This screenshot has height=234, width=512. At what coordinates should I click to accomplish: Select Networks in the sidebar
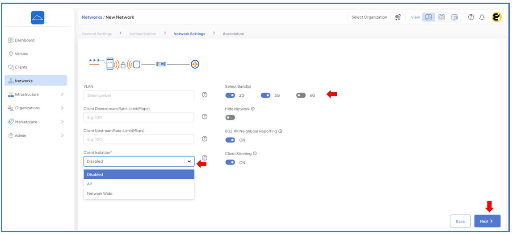[x=36, y=81]
